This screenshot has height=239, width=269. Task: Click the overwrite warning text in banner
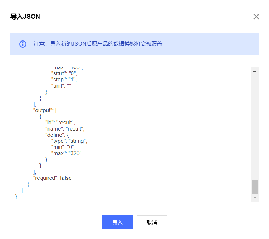[98, 44]
